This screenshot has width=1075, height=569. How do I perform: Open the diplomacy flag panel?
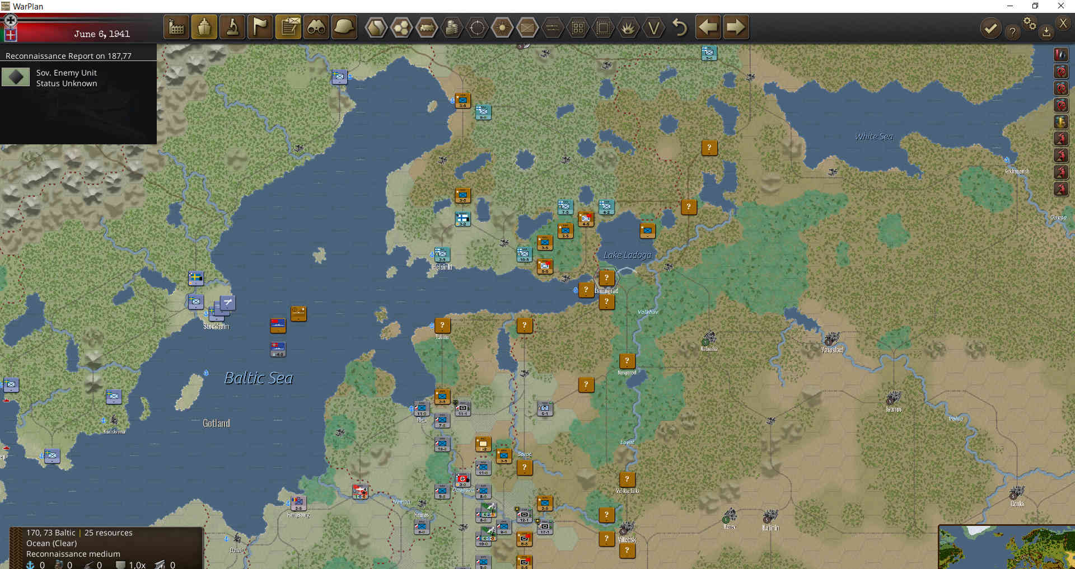(x=260, y=27)
